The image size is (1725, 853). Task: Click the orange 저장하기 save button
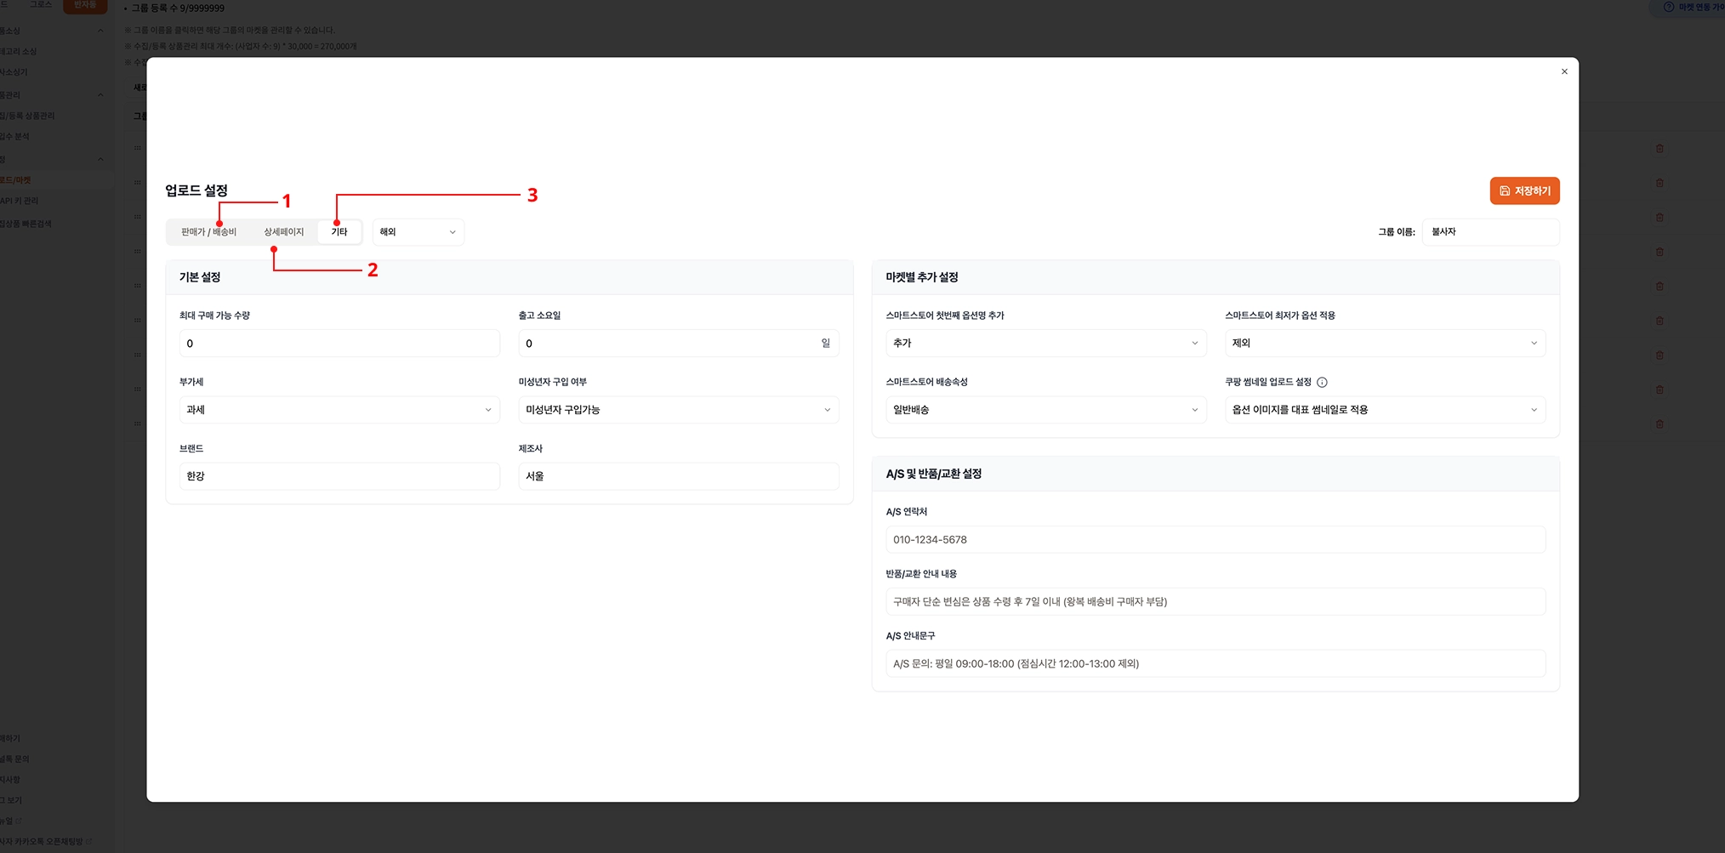coord(1524,191)
